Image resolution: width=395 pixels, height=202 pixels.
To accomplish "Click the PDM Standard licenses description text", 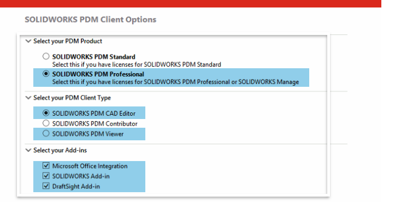I will coord(137,64).
